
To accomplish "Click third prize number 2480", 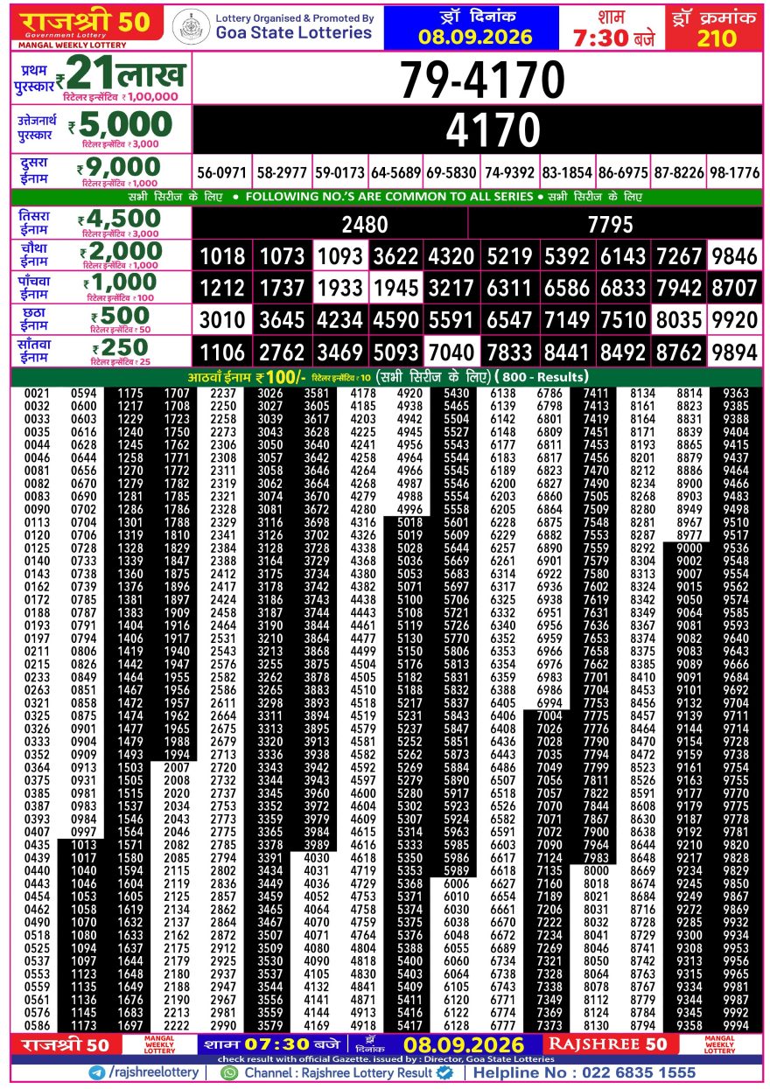I will coord(365,225).
